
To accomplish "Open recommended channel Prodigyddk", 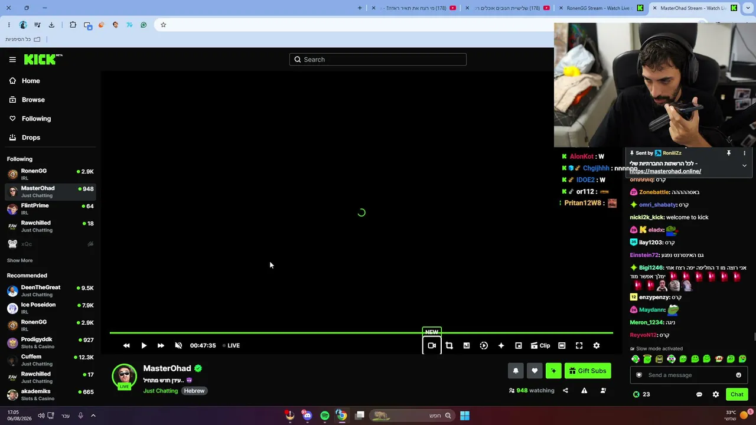I will coord(50,343).
